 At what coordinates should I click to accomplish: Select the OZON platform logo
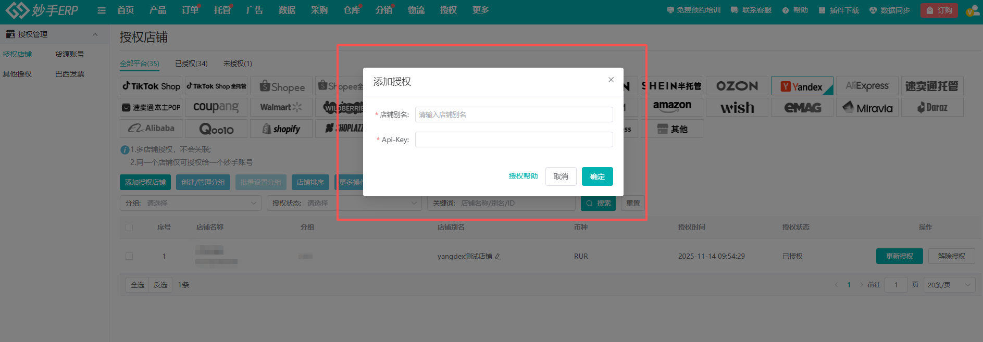(x=737, y=86)
